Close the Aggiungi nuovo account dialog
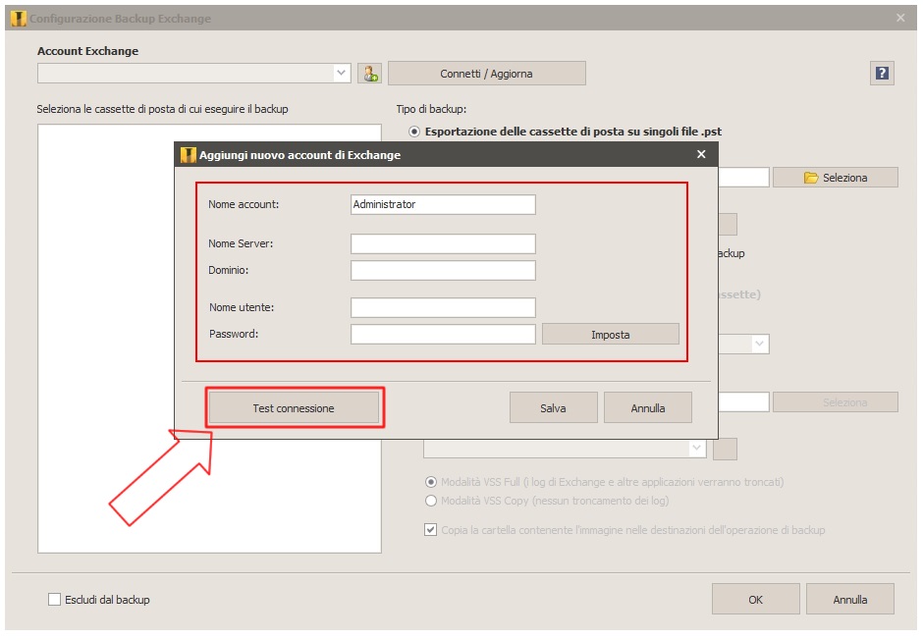923x640 pixels. (x=701, y=154)
